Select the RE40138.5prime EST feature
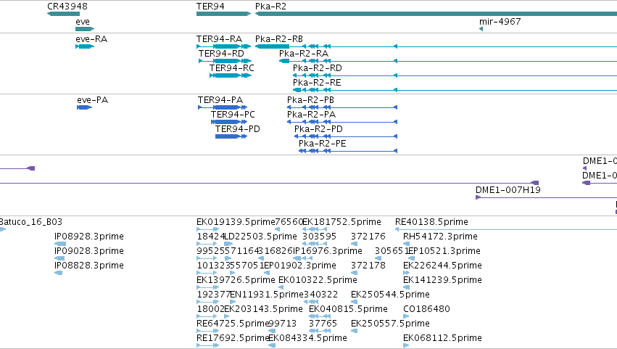 (506, 229)
